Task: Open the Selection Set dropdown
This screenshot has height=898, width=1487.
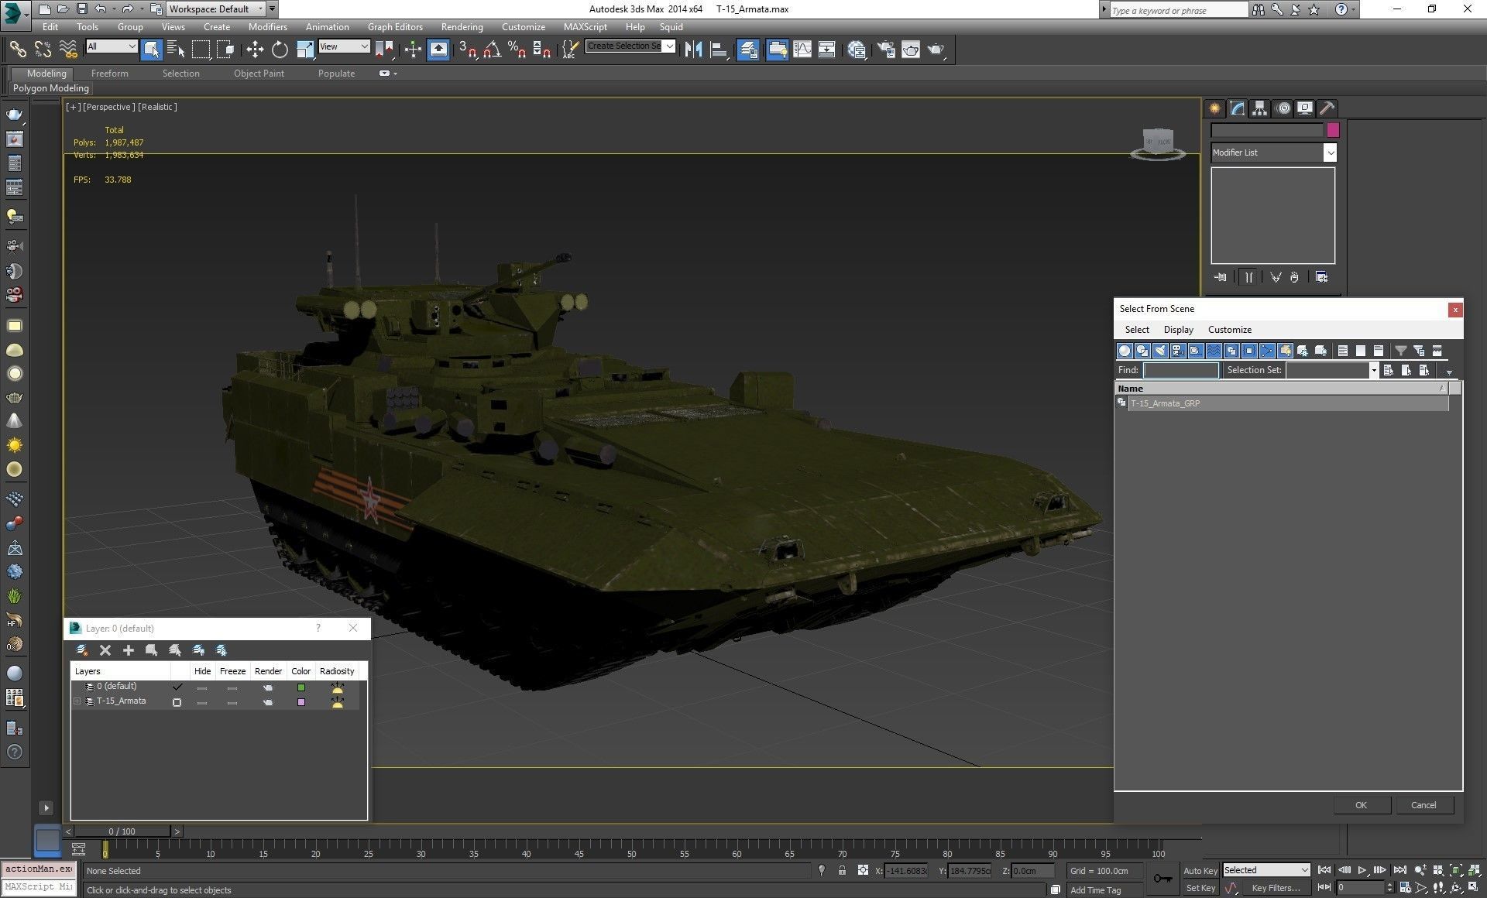Action: [1373, 370]
